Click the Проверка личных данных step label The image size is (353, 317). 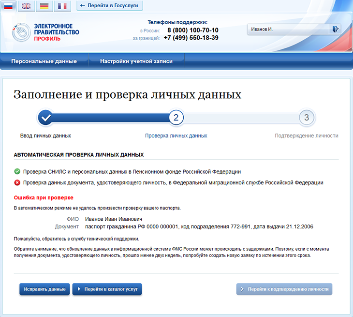click(x=176, y=136)
